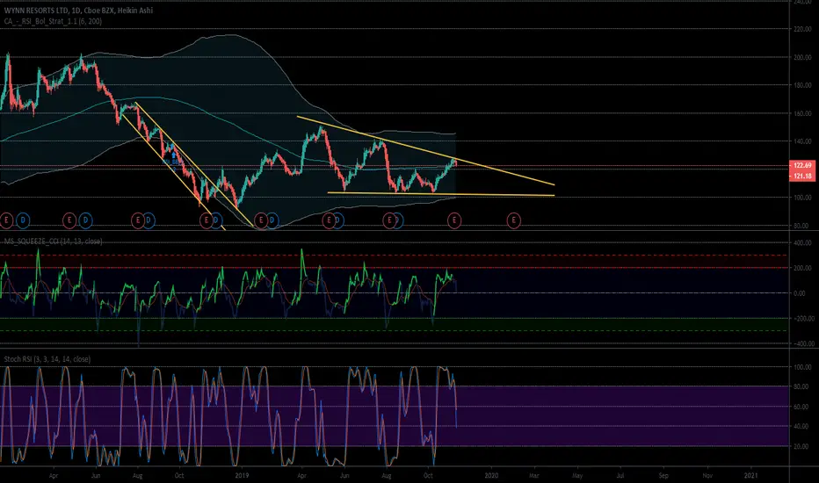Open the CA_-_RSI_Bol_Strat_1.1 indicator label

(x=52, y=21)
